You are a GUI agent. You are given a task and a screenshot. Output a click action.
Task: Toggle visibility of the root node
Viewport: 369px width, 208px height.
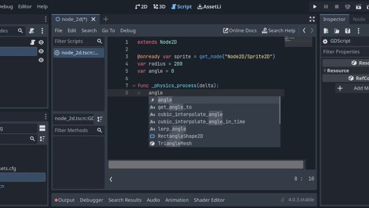click(x=41, y=42)
